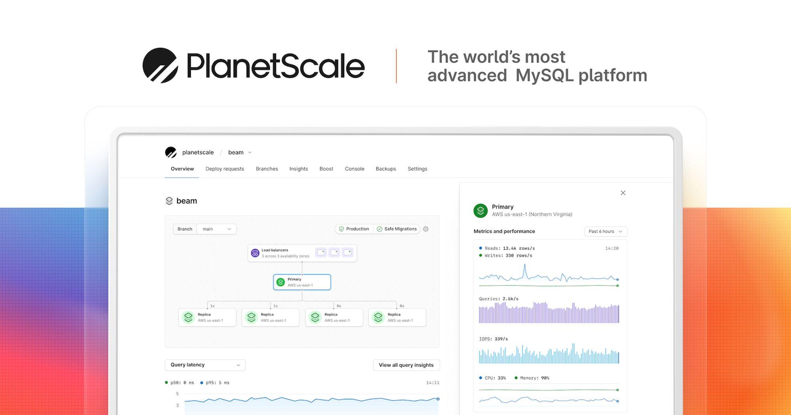Click the Writes: 330 rows/s legend
This screenshot has height=415, width=791.
505,256
